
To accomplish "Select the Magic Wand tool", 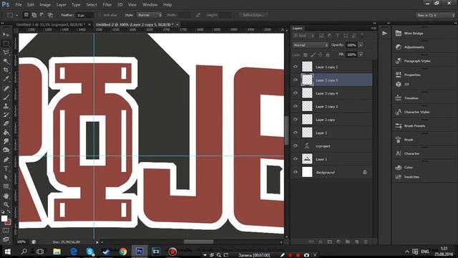I will [x=6, y=61].
